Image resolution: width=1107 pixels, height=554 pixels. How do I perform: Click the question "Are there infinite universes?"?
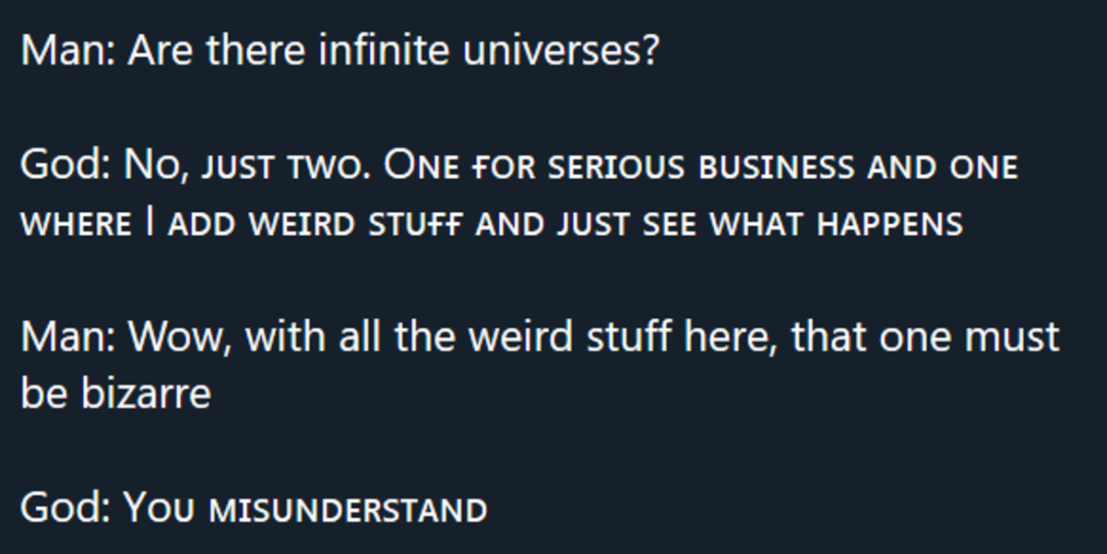tap(394, 50)
